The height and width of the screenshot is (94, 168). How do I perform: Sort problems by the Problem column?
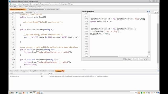pyautogui.click(x=103, y=74)
